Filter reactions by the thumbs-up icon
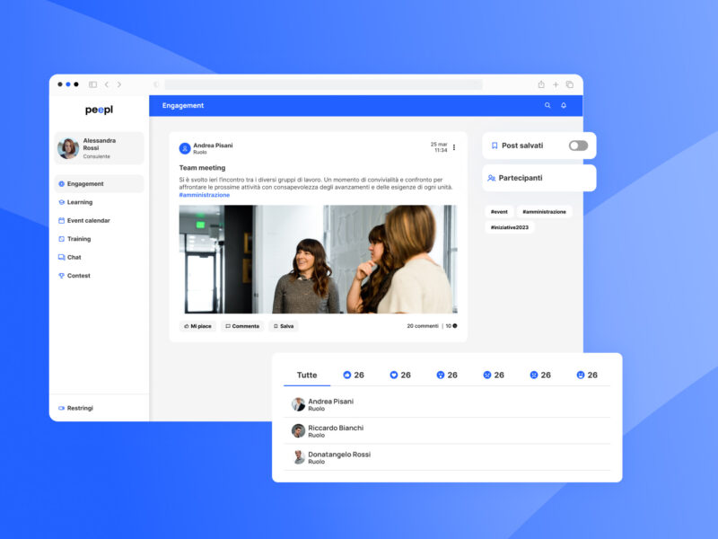This screenshot has width=718, height=539. click(x=354, y=376)
